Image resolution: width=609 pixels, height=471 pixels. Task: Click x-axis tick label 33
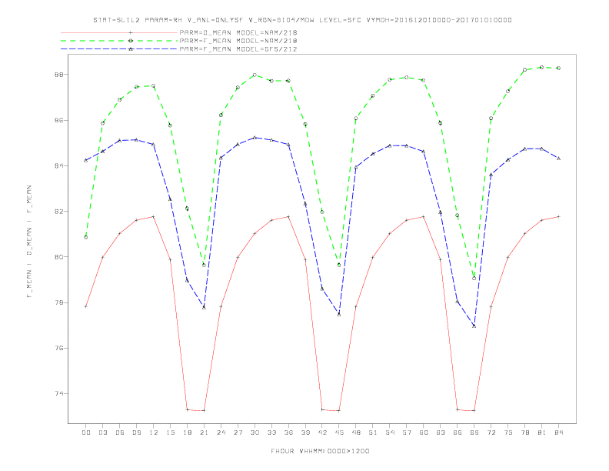coord(272,433)
